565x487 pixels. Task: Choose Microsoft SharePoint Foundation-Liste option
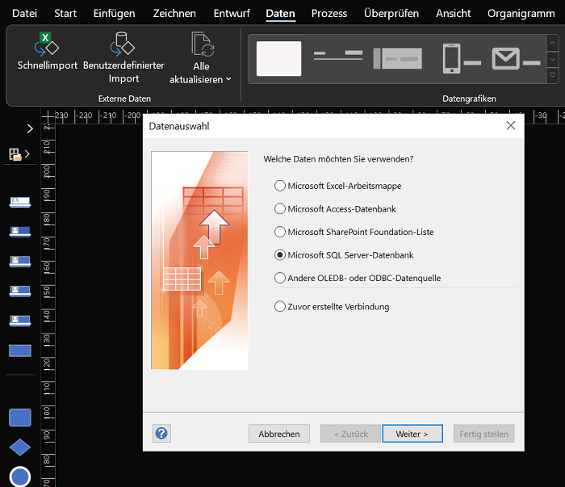(354, 232)
